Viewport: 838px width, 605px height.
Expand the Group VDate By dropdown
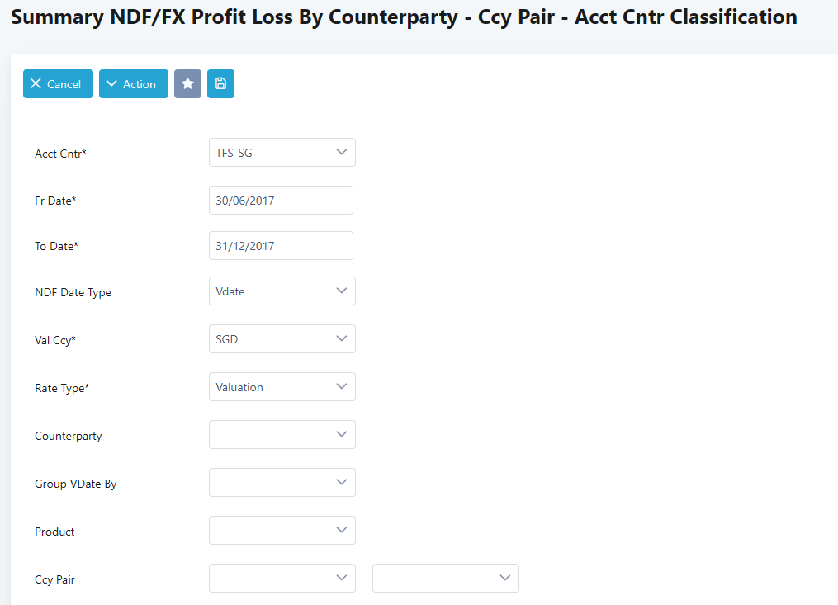(282, 483)
